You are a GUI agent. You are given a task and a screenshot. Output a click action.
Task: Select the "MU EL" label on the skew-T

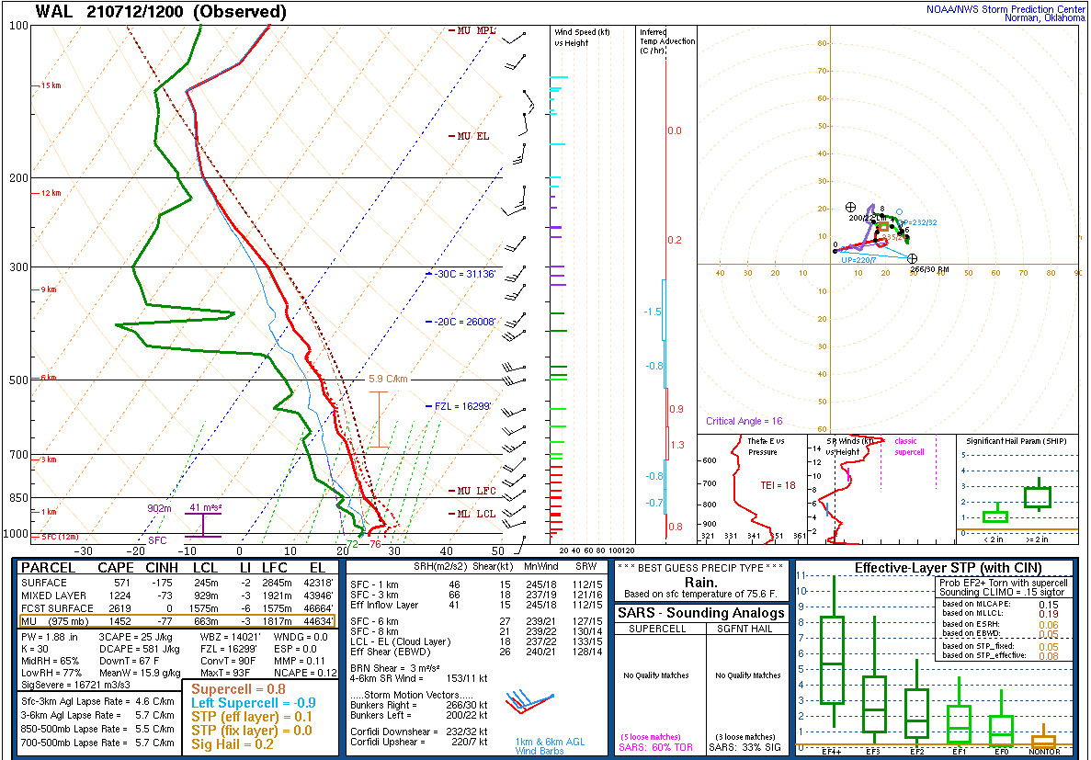tap(473, 136)
